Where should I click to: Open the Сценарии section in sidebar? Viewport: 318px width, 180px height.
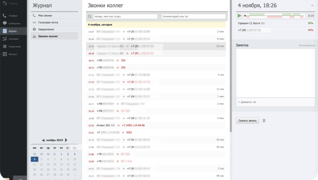14,39
